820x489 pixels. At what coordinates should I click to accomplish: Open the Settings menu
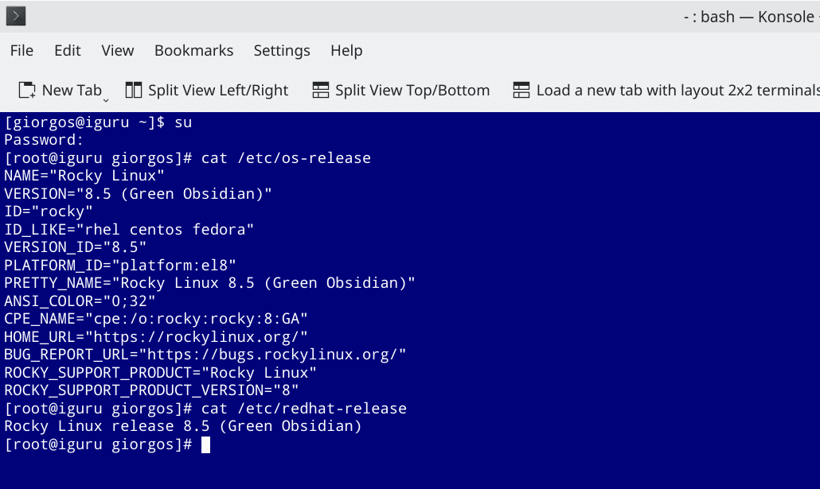(282, 51)
